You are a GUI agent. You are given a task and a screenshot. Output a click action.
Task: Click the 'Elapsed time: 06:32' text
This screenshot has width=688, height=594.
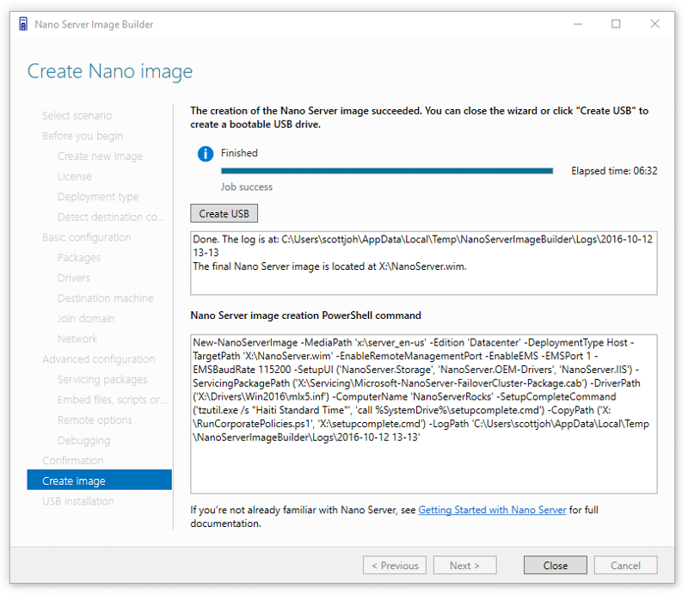click(x=614, y=171)
